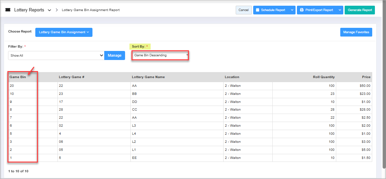Open the Lottery Game Bin Assignment report chooser

64,32
